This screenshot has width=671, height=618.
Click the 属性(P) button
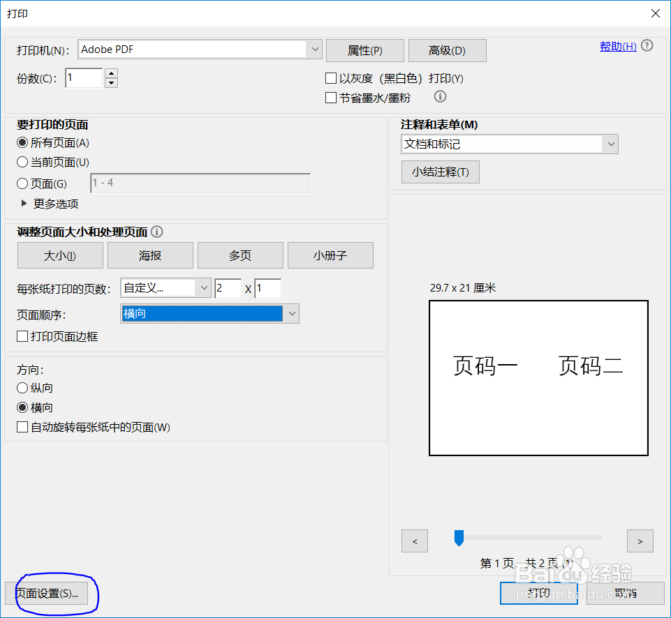click(364, 50)
